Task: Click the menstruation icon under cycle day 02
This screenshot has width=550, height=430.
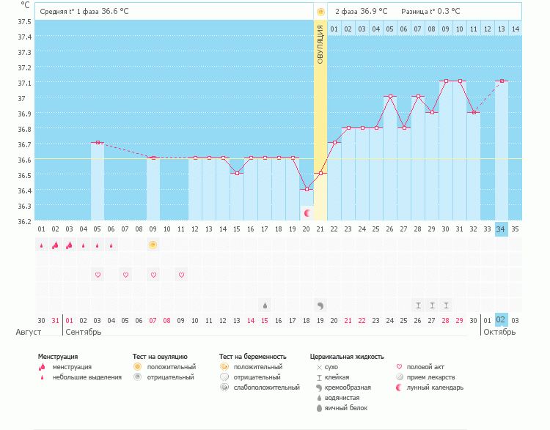Action: point(55,245)
